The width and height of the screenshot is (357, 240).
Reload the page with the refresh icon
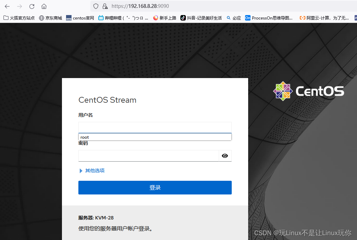[32, 7]
